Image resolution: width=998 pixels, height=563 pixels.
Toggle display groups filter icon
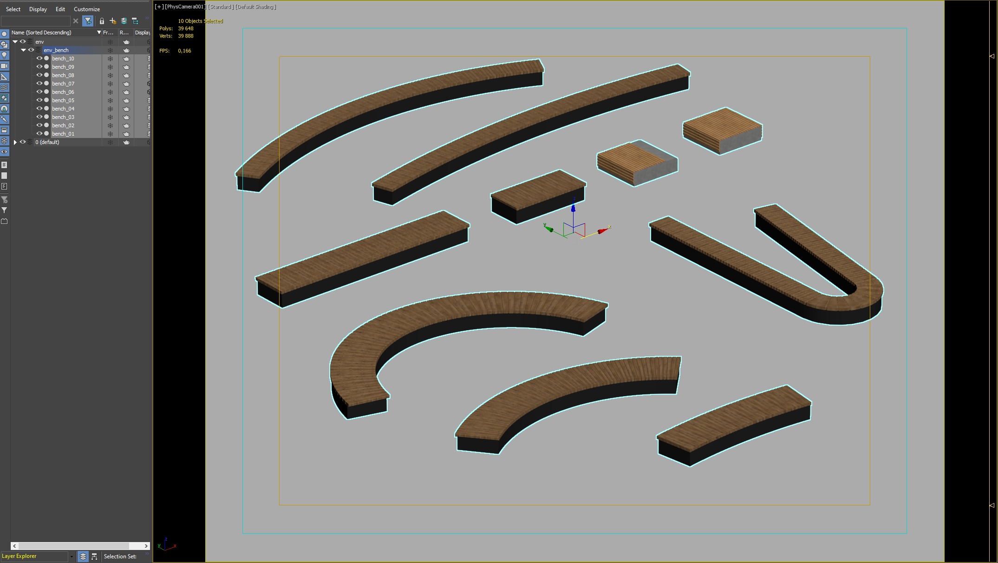pos(4,98)
